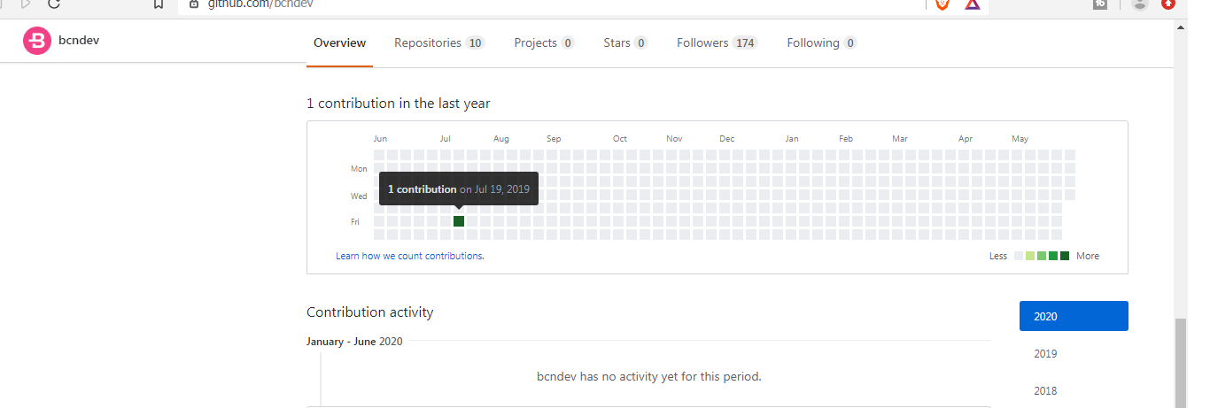Click the bookmark icon in address bar
The image size is (1210, 408).
(x=159, y=4)
